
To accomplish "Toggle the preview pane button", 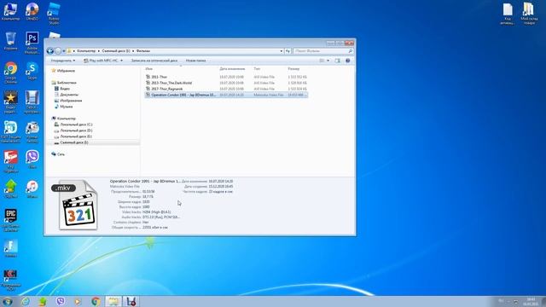I will point(338,61).
